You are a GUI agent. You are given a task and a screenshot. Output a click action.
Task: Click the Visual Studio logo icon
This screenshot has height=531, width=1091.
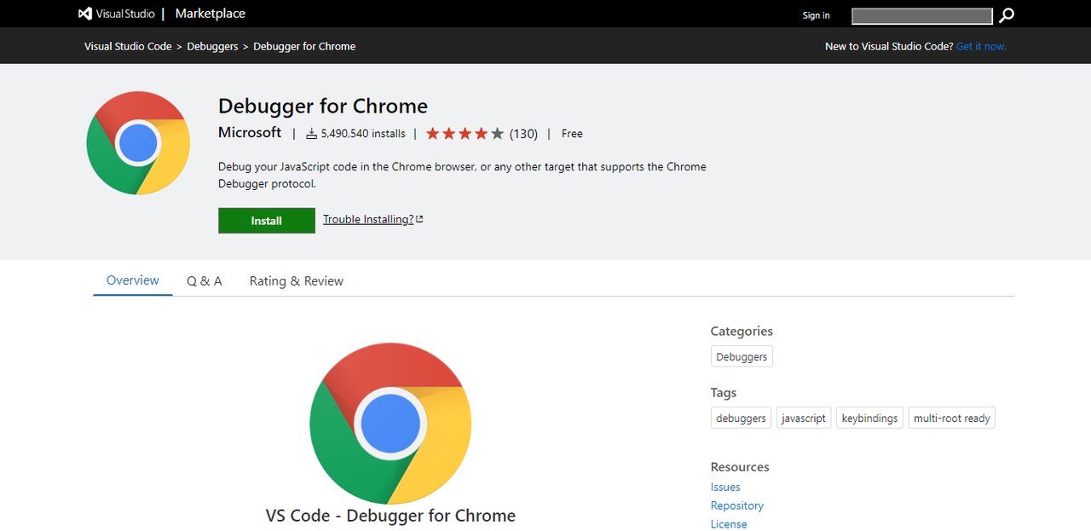[x=85, y=14]
